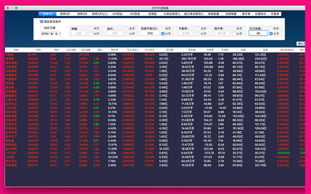
Task: Click the 流通市值 field containing 300
Action: 150,33
